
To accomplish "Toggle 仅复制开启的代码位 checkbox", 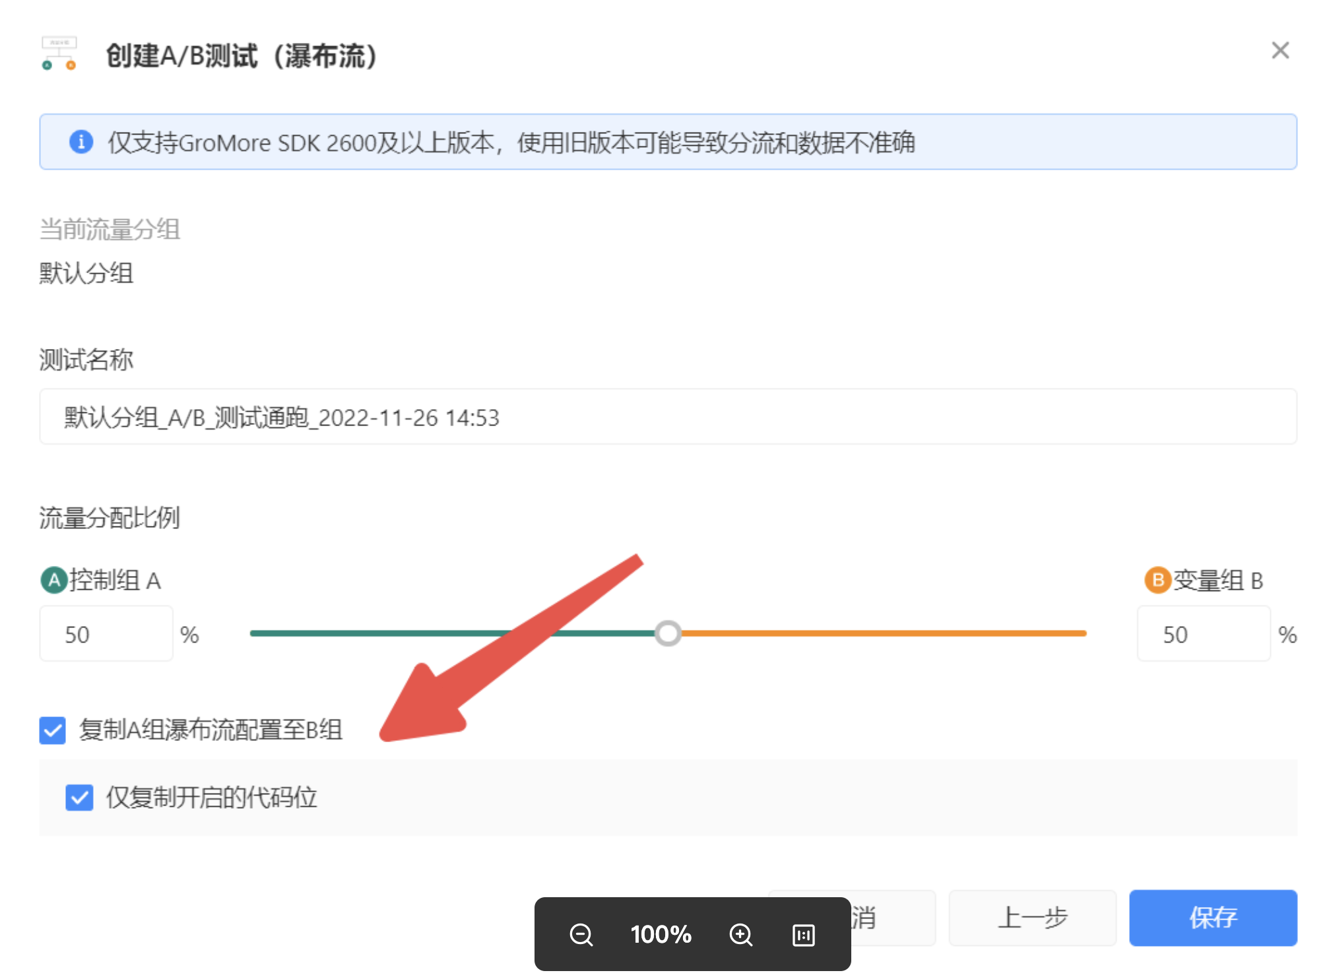I will click(79, 798).
